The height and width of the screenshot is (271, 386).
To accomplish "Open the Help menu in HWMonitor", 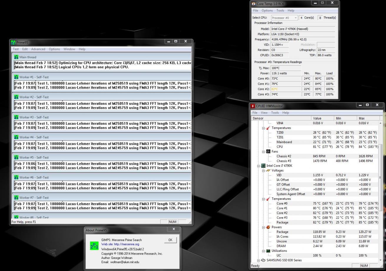I will (x=286, y=112).
